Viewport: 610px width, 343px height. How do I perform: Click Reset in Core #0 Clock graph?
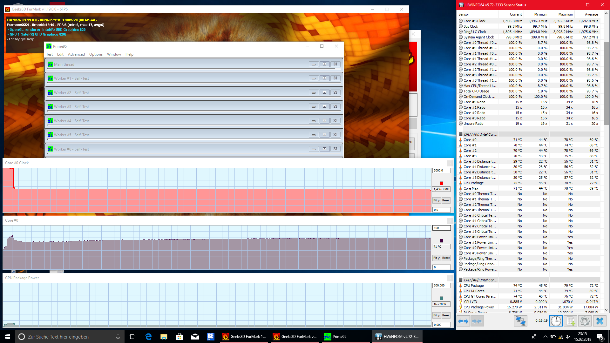tap(446, 200)
